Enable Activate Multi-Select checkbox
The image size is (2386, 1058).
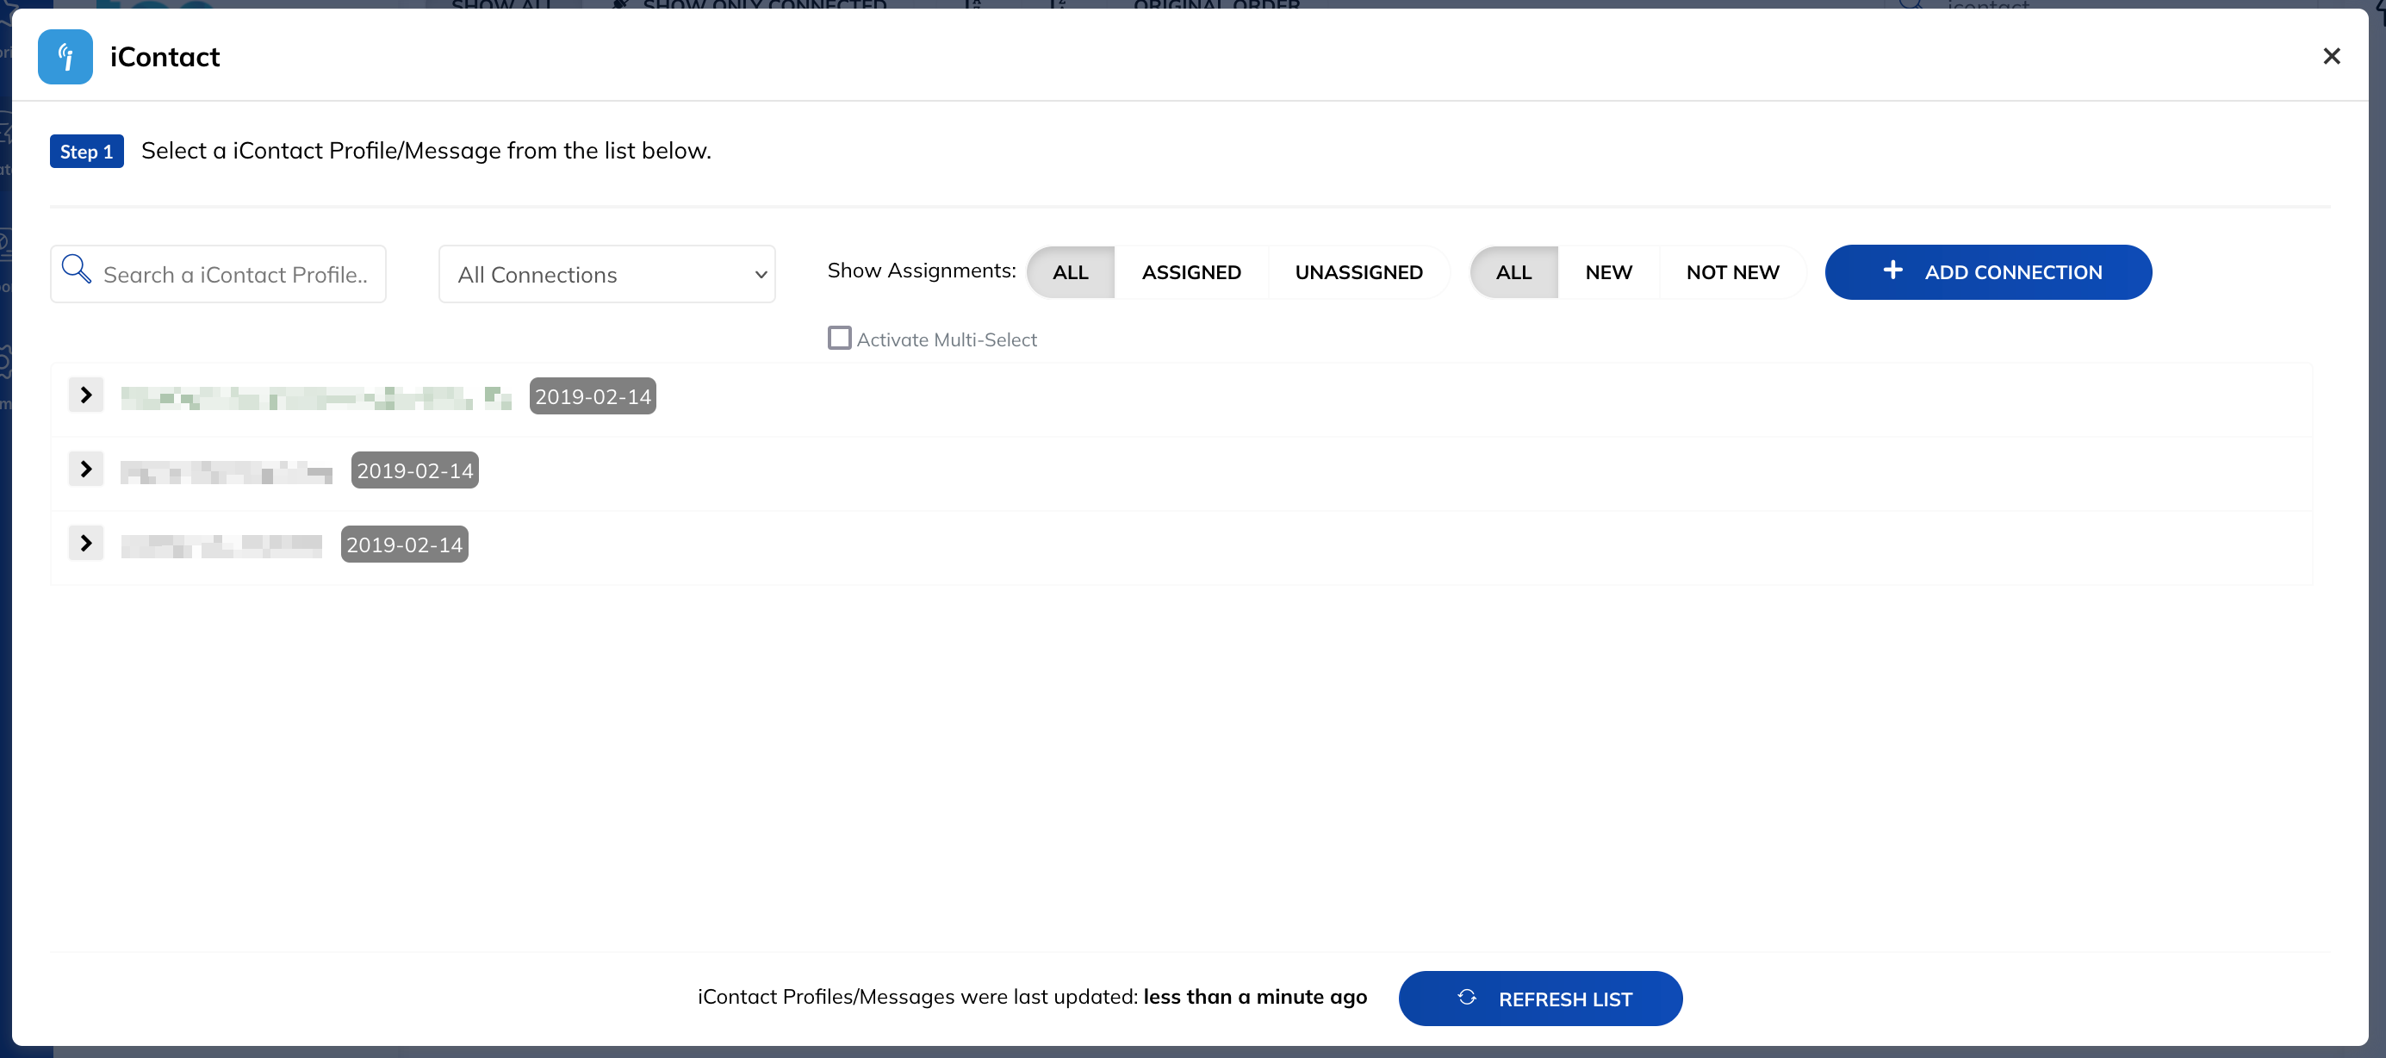[x=839, y=338]
